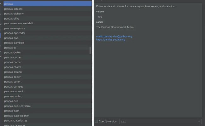Select pandas-aws package
Viewport: 205px width, 126px height.
47,38
